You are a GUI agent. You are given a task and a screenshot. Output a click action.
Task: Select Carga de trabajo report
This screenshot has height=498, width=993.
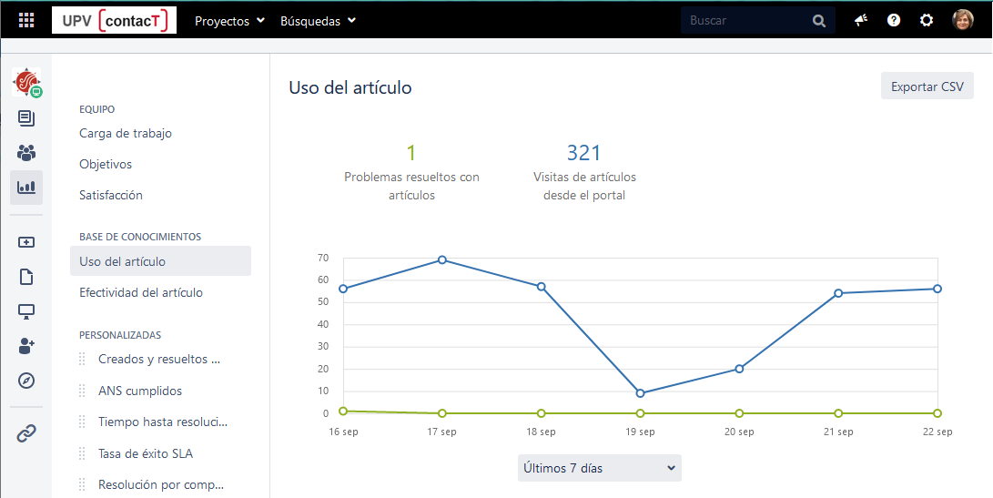coord(126,133)
